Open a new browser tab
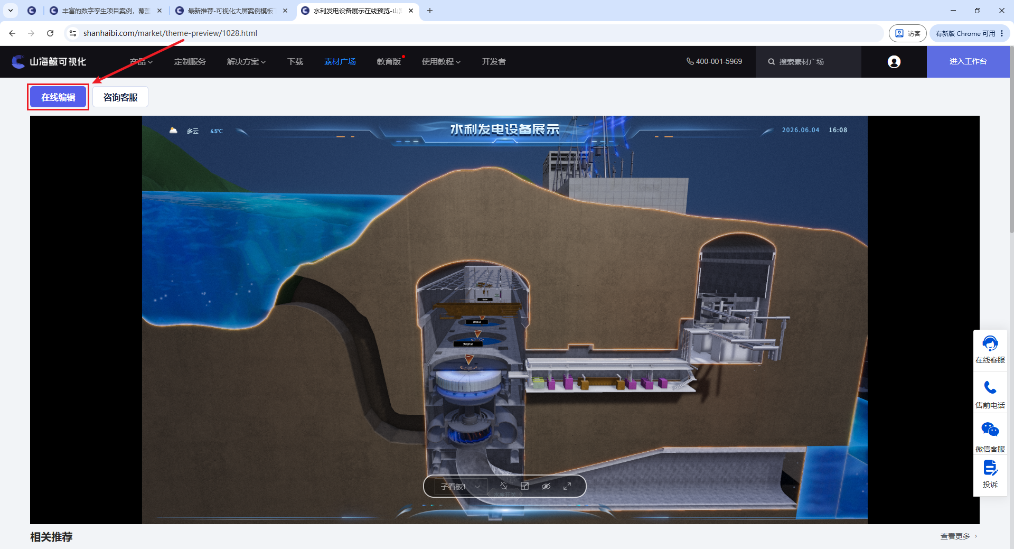This screenshot has height=549, width=1014. pos(430,11)
